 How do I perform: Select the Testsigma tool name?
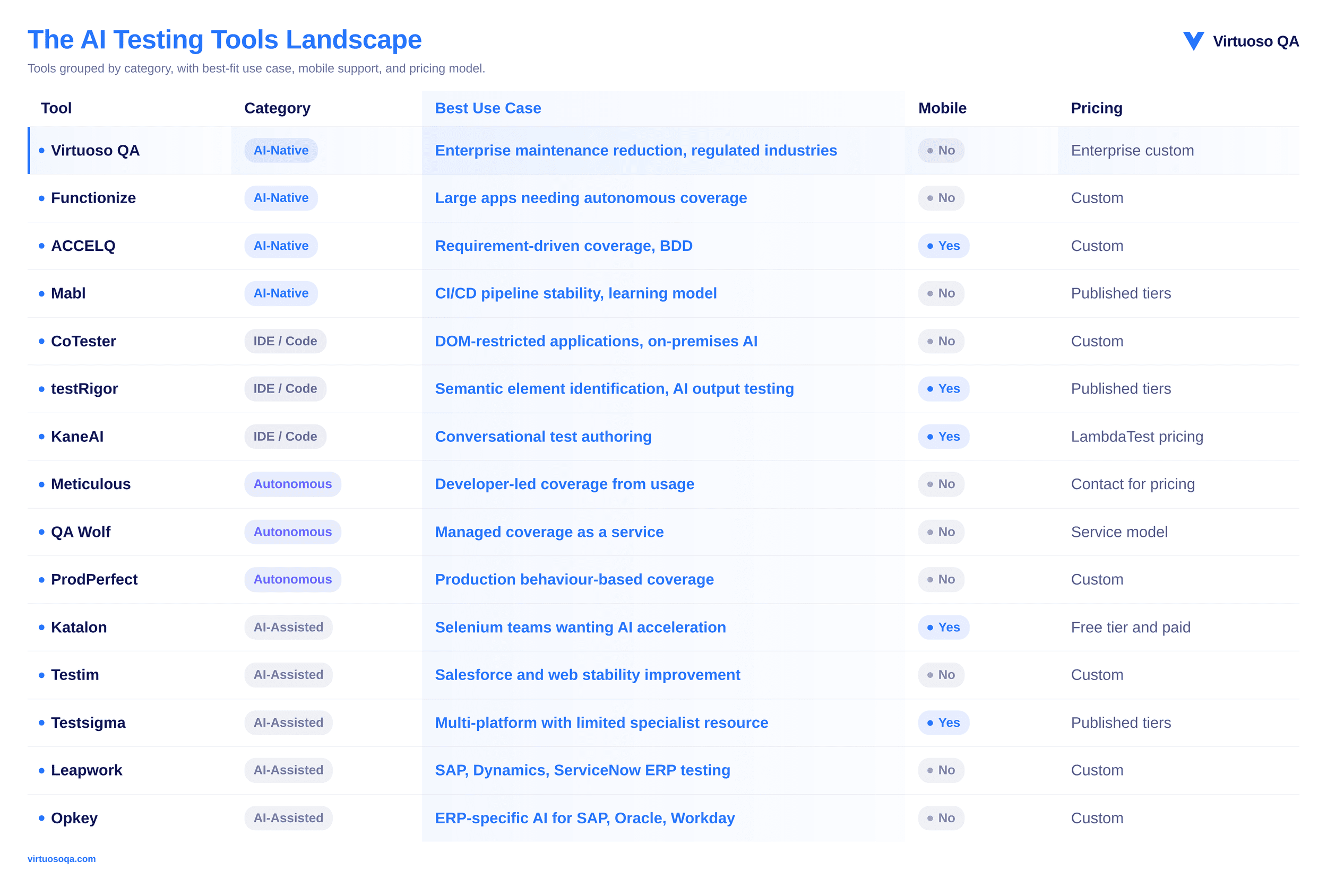pyautogui.click(x=89, y=723)
